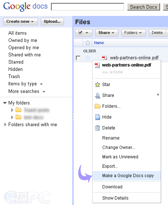Select Make a Google Docs copy
The width and height of the screenshot is (168, 205).
point(126,176)
